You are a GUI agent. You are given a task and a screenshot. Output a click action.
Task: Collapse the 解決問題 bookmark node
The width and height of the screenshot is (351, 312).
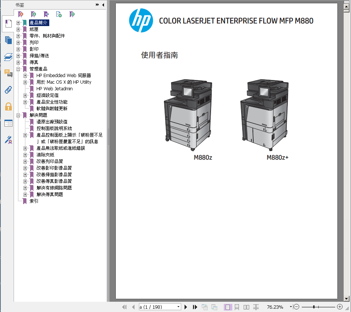(x=18, y=115)
